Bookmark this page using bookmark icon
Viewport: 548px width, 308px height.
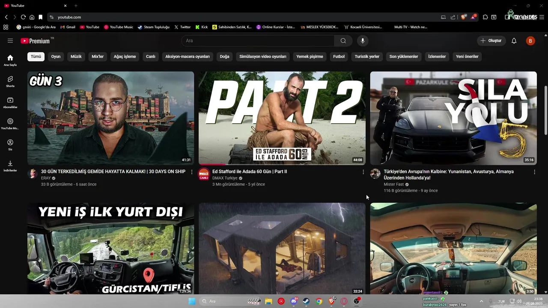point(40,17)
